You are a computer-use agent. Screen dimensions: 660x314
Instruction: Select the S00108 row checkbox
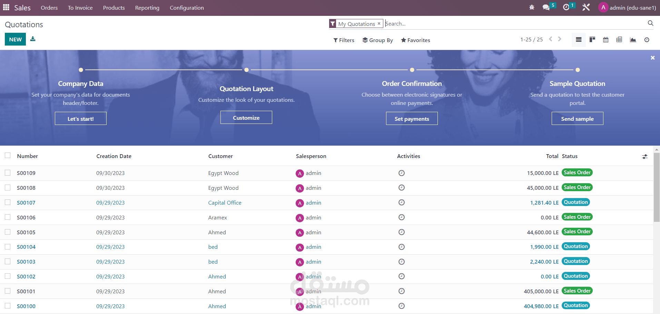(8, 187)
